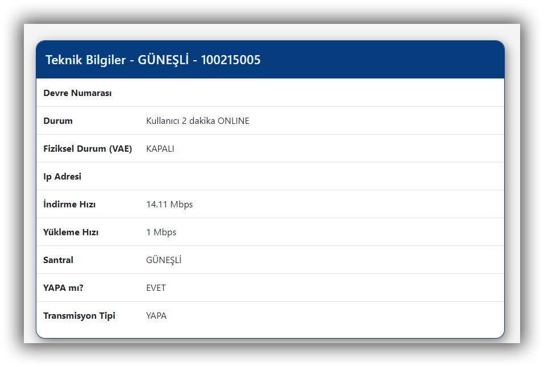Screen dimensions: 544x367
Task: Select the Durum row label
Action: coord(58,121)
